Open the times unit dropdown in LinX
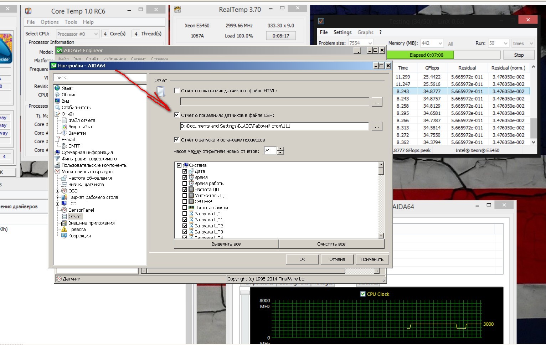Viewport: 546px width, 345px height. [x=523, y=43]
